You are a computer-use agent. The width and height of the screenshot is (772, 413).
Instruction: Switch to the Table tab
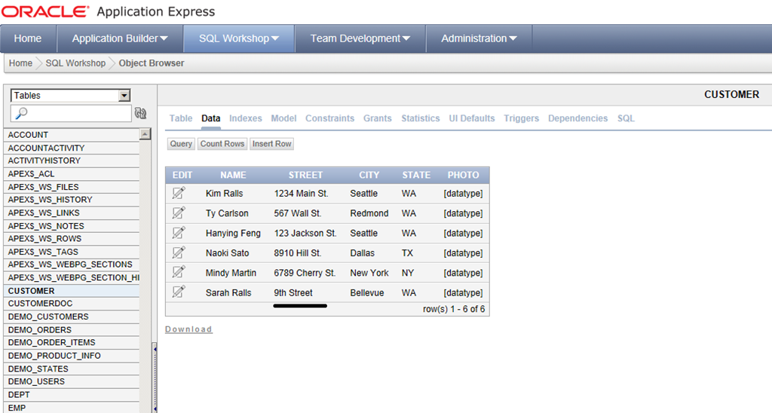(181, 118)
